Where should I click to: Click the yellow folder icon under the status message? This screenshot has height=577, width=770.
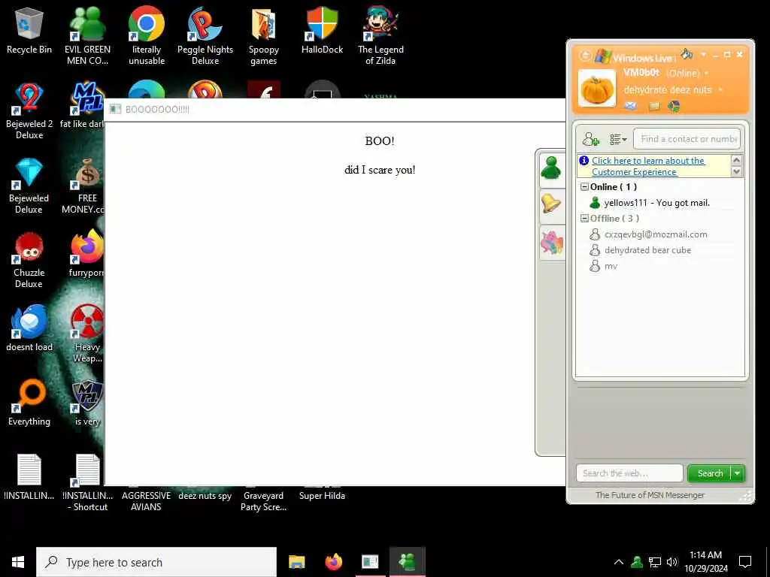coord(653,106)
